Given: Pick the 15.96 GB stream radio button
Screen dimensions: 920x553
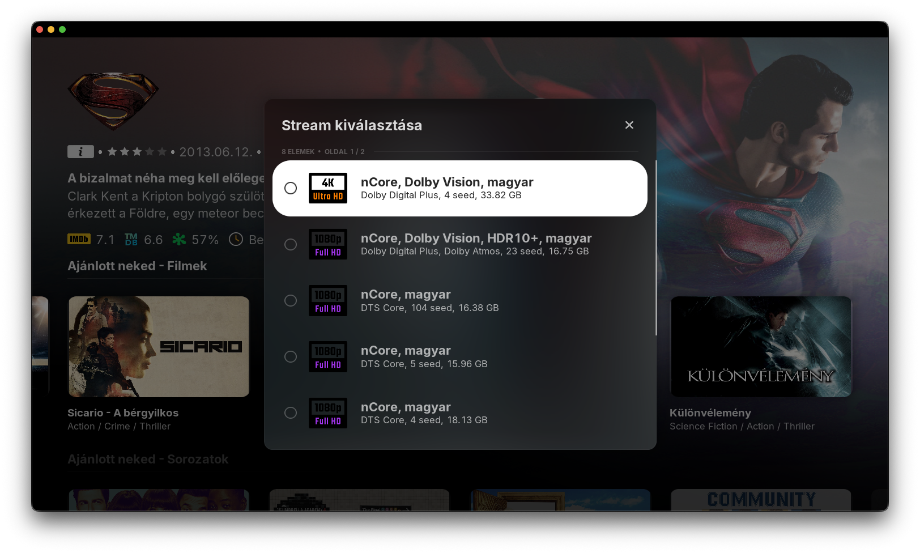Looking at the screenshot, I should click(x=291, y=356).
